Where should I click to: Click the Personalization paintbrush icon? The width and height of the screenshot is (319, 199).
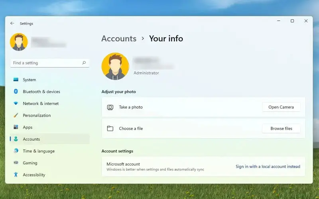16,115
